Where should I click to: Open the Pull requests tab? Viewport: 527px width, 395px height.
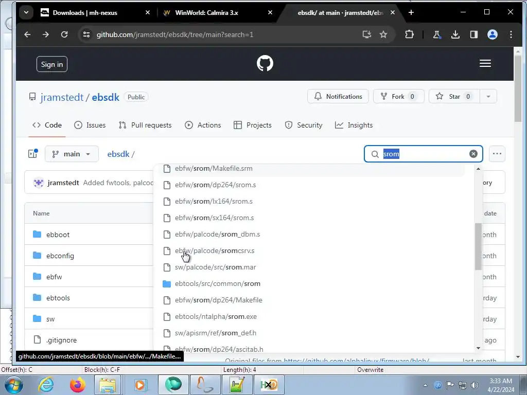coord(145,125)
